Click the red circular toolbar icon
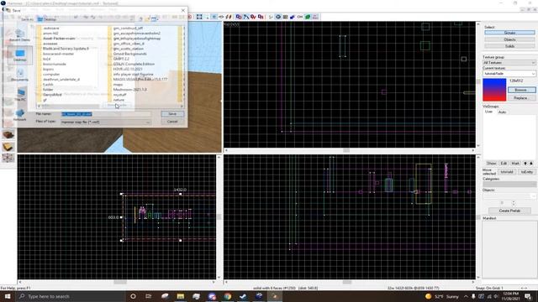538x302 pixels. [190, 17]
